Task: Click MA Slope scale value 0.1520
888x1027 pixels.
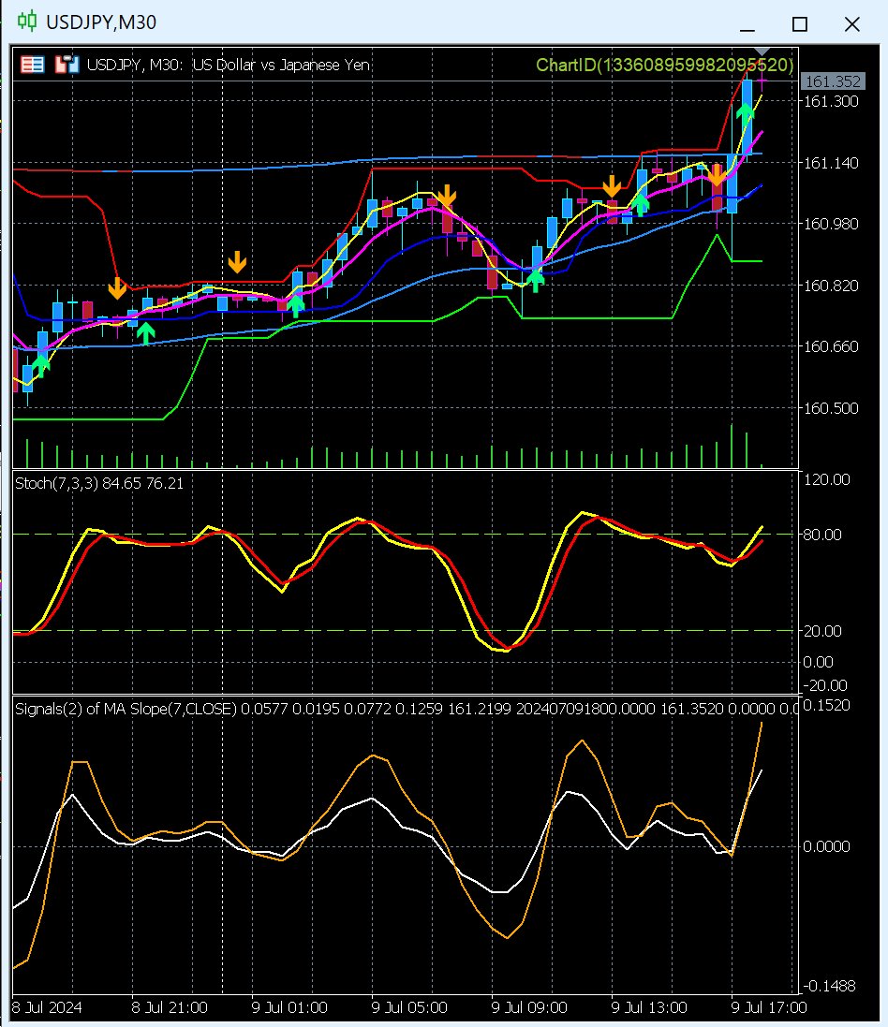Action: pos(826,705)
